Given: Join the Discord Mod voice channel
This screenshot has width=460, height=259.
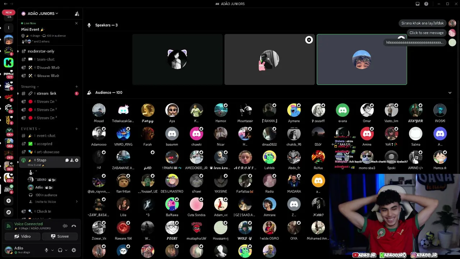Looking at the screenshot, I should 49,68.
